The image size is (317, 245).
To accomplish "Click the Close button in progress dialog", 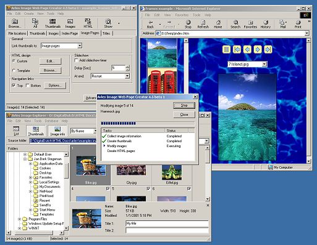I will coord(184,114).
